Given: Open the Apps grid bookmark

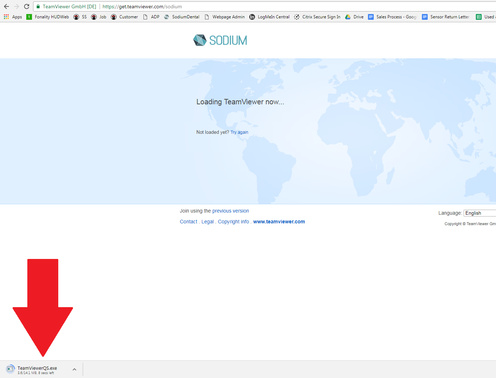Looking at the screenshot, I should tap(13, 17).
